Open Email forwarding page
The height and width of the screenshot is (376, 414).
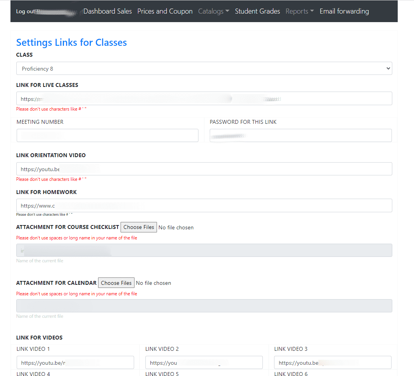(x=344, y=11)
